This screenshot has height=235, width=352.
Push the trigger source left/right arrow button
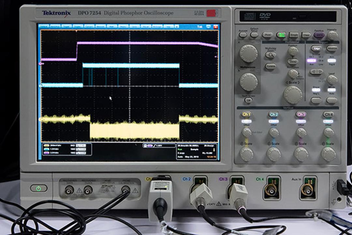tap(316, 72)
